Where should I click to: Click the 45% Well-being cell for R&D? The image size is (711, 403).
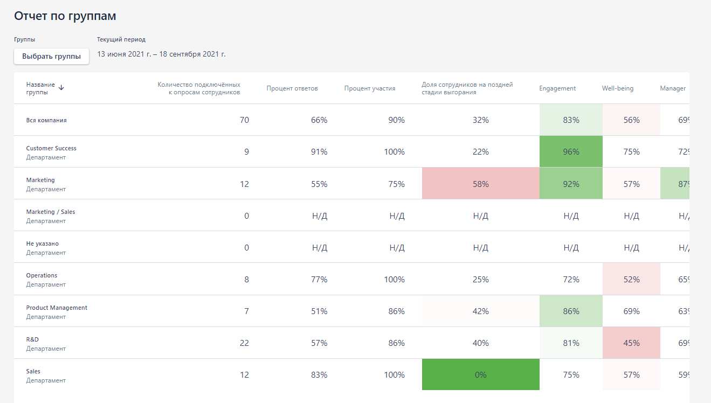[631, 343]
